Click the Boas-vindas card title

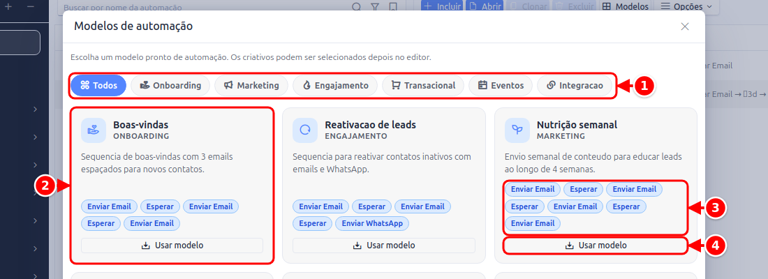pos(141,125)
